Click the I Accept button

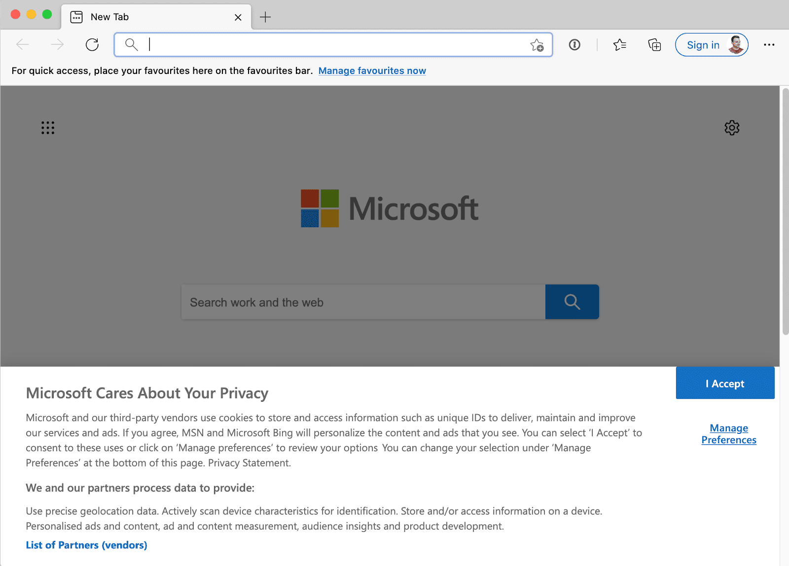[x=725, y=383]
